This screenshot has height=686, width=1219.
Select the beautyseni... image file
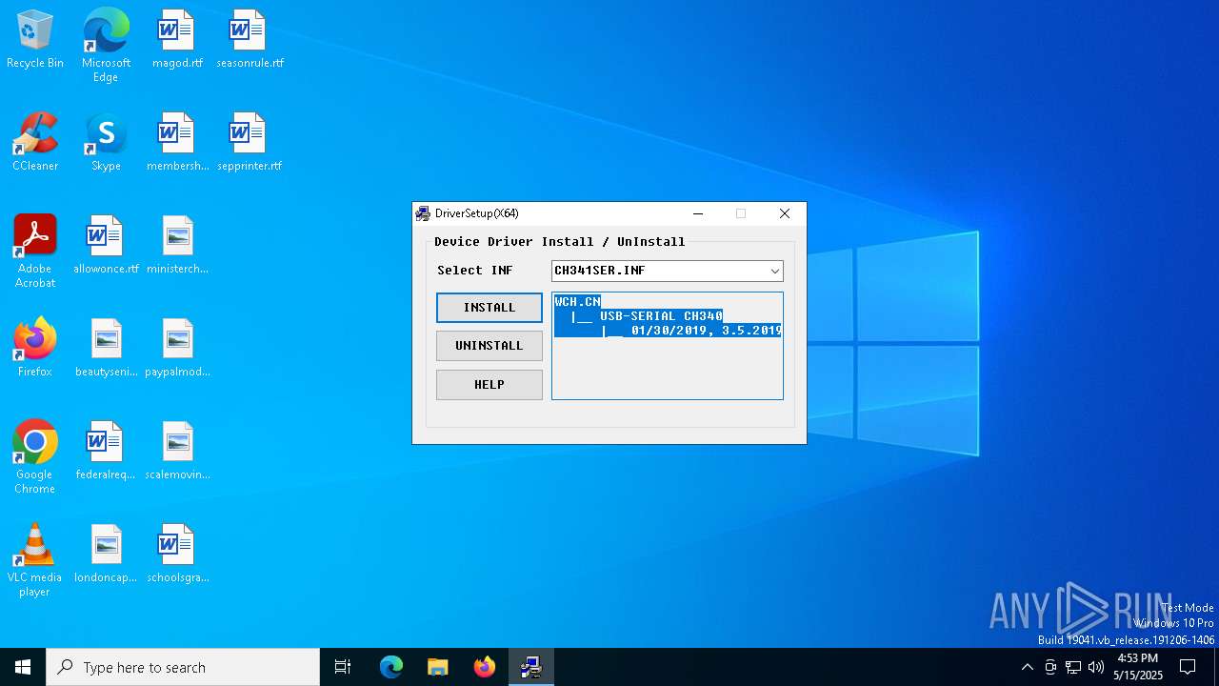click(106, 349)
